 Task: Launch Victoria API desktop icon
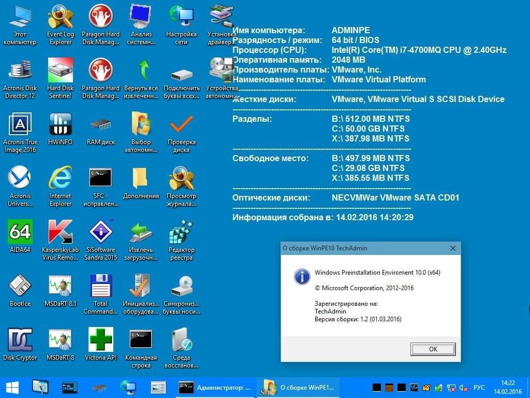pos(101,344)
